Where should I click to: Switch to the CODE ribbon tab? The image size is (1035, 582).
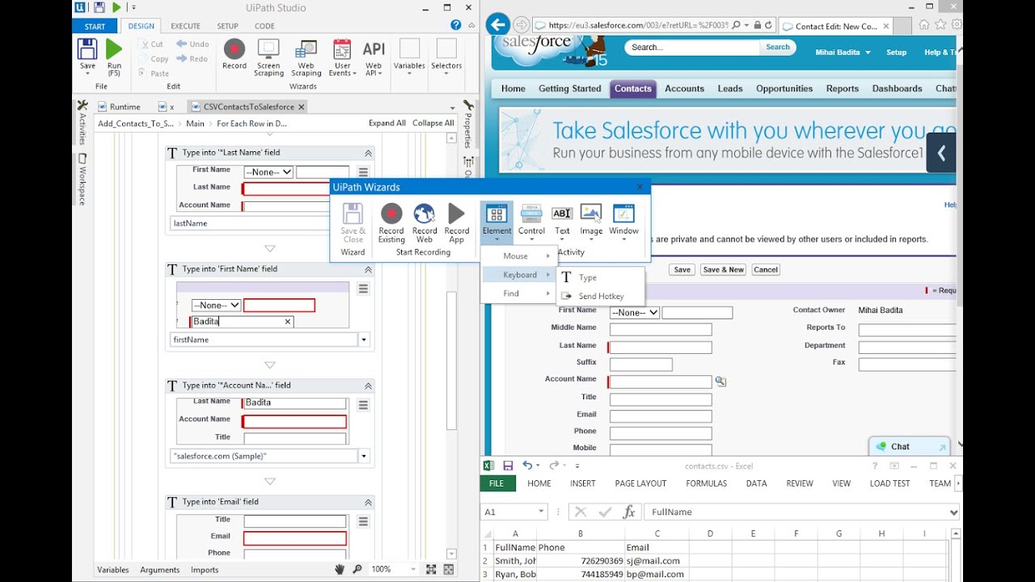(x=264, y=26)
